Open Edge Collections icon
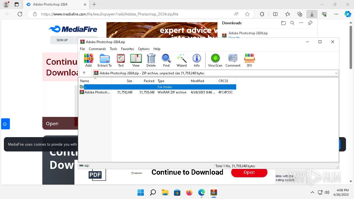The width and height of the screenshot is (354, 199). click(x=300, y=14)
